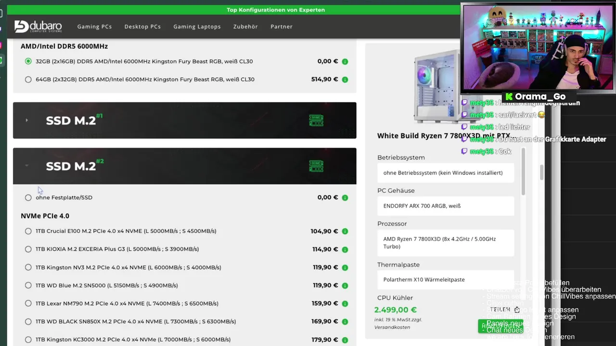616x346 pixels.
Task: Collapse the SSD M.2 #2 section
Action: click(185, 166)
